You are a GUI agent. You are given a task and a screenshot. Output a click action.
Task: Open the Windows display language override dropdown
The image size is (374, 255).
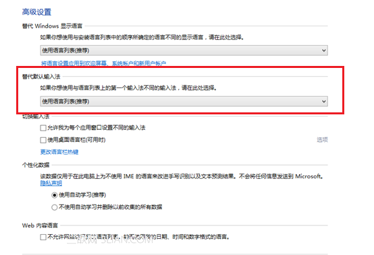click(x=184, y=50)
